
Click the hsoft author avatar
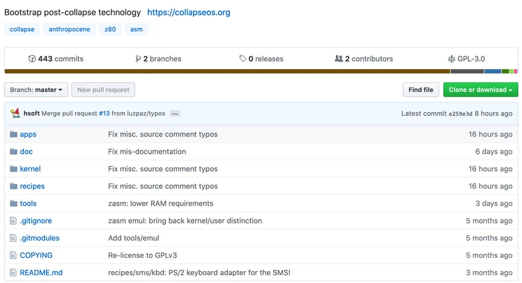15,113
